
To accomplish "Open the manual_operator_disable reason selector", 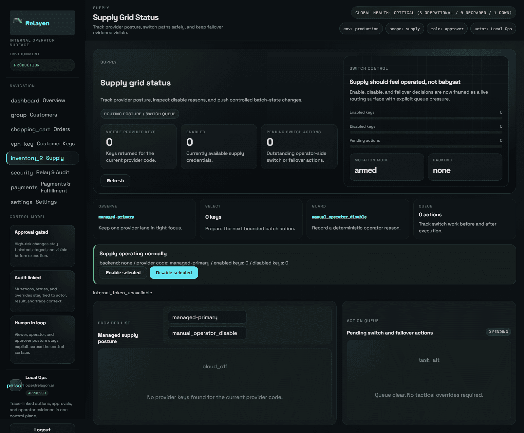I will pyautogui.click(x=207, y=333).
